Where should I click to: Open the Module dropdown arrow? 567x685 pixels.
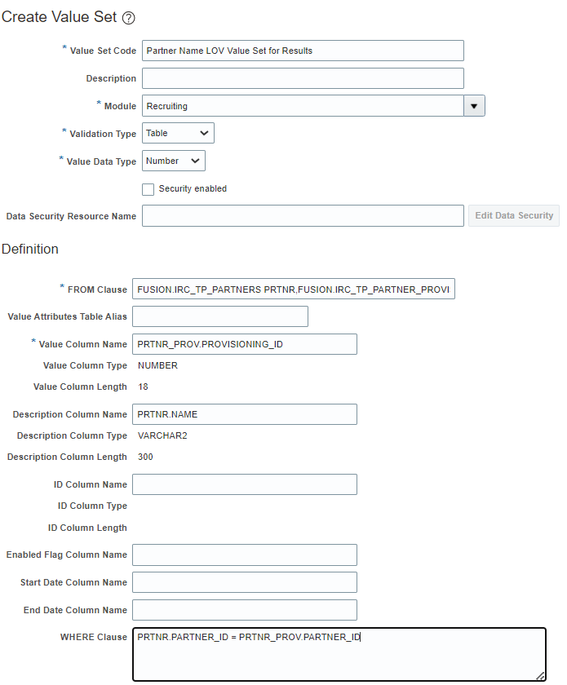[x=474, y=106]
